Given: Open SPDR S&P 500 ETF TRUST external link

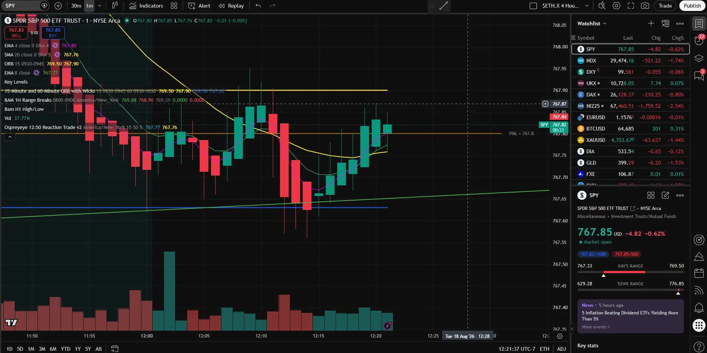Looking at the screenshot, I should click(x=633, y=208).
